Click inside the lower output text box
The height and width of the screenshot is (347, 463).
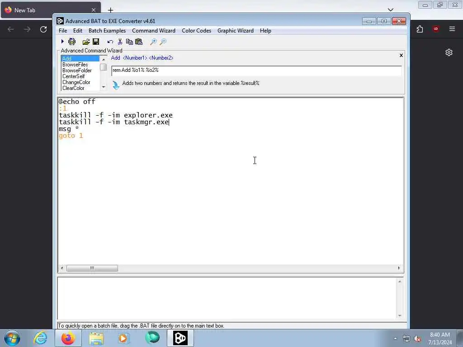pyautogui.click(x=227, y=298)
